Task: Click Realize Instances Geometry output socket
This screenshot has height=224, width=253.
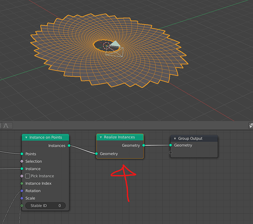Action: coord(144,145)
